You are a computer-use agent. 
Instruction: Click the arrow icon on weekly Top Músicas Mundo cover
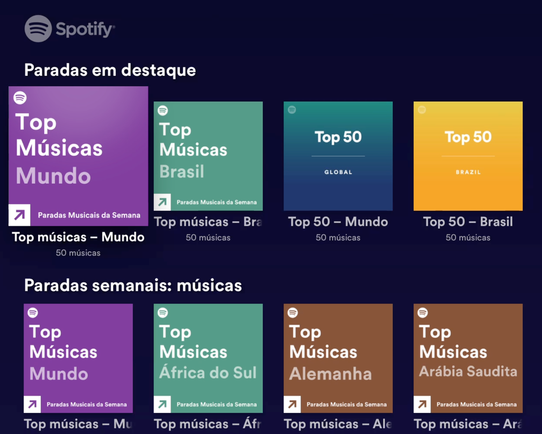coord(32,404)
